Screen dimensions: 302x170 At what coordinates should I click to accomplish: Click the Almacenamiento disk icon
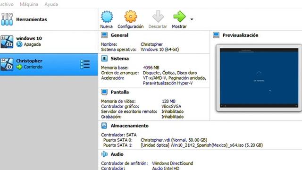pos(104,126)
